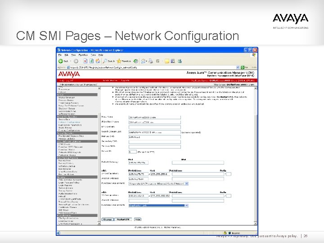Click the Host Name input field
Image resolution: width=324 pixels, height=243 pixels.
coord(154,117)
